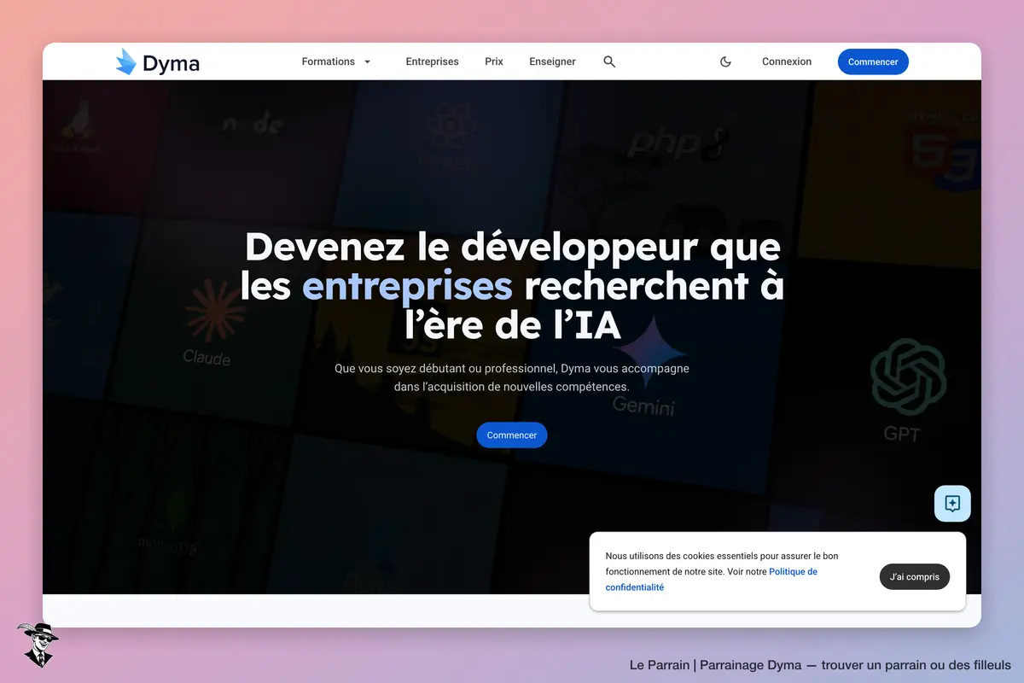Open the Formations menu item
This screenshot has width=1024, height=683.
point(329,61)
